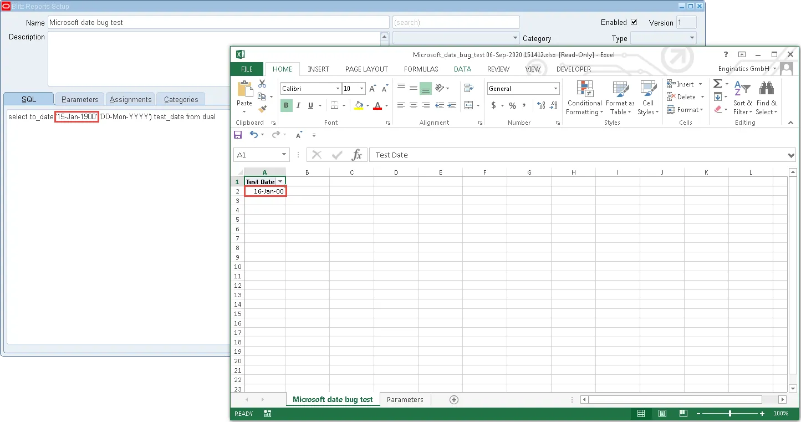Open the font size dropdown
801x422 pixels.
point(362,89)
